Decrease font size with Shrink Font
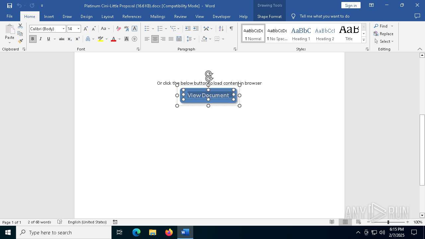 [x=94, y=29]
